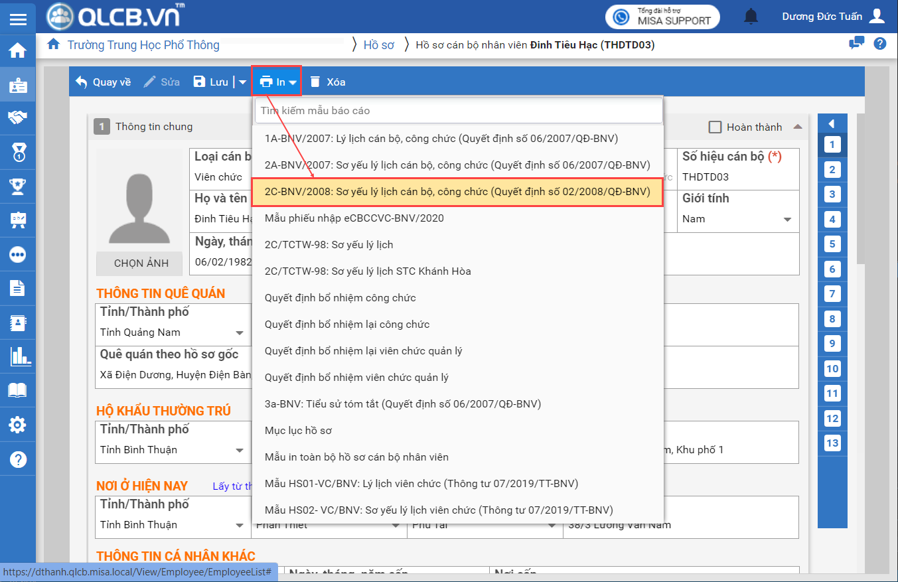Image resolution: width=898 pixels, height=582 pixels.
Task: Open the Hồ sơ breadcrumb link
Action: click(378, 45)
